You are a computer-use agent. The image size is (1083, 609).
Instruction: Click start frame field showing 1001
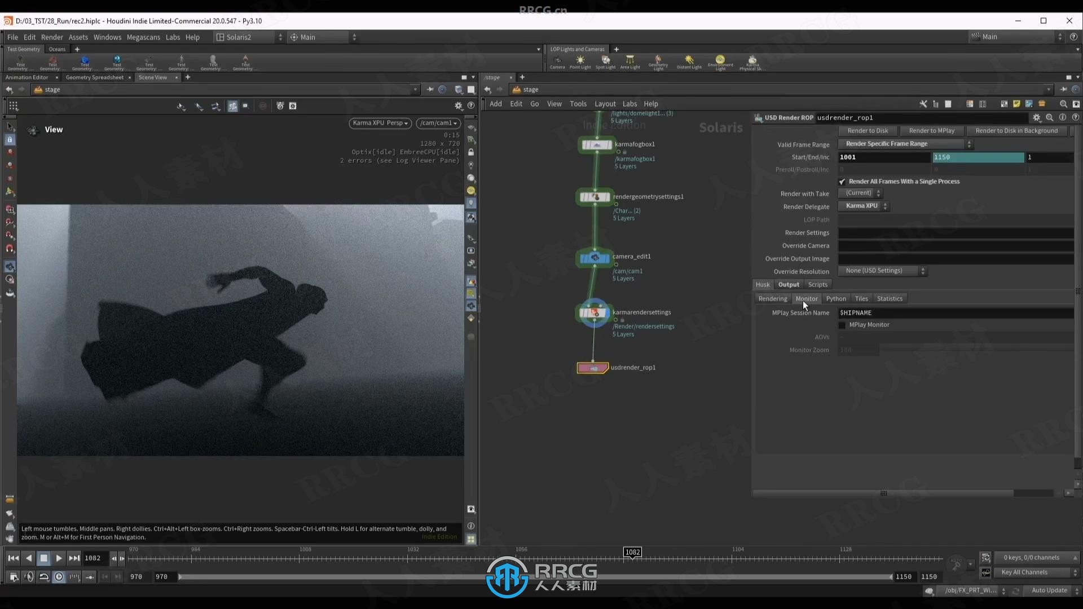[884, 157]
